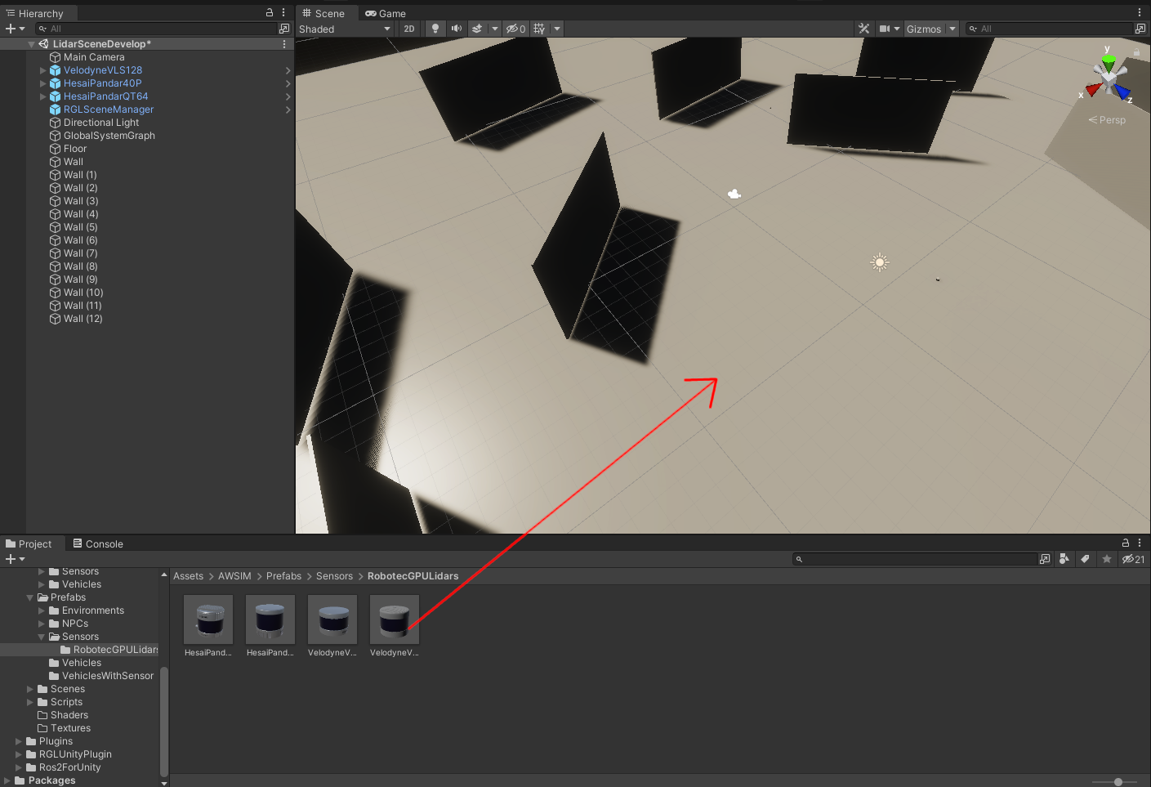Select Directional Light in the Hierarchy
Viewport: 1151px width, 787px height.
tap(101, 123)
